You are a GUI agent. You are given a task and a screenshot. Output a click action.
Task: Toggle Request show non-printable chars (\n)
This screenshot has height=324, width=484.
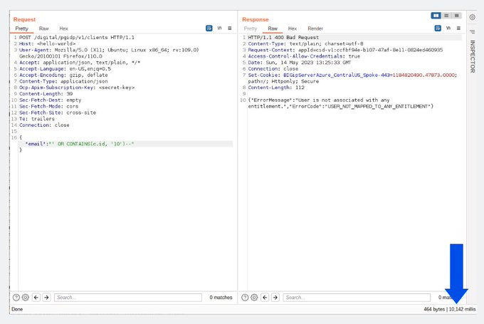[x=219, y=28]
